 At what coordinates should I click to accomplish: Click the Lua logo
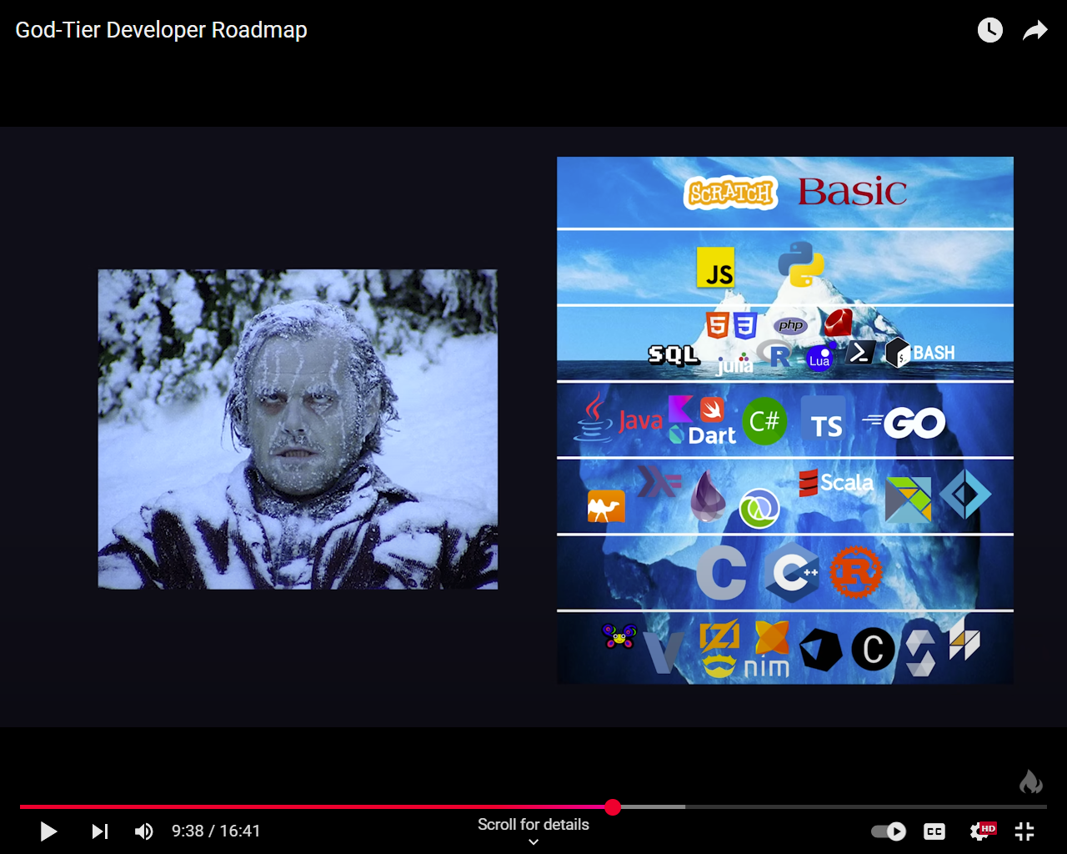click(820, 357)
